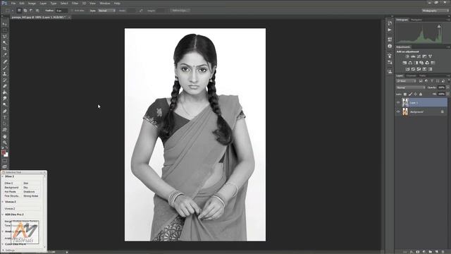Click the histogram cached data warning icon
The height and width of the screenshot is (254, 451).
(x=439, y=26)
